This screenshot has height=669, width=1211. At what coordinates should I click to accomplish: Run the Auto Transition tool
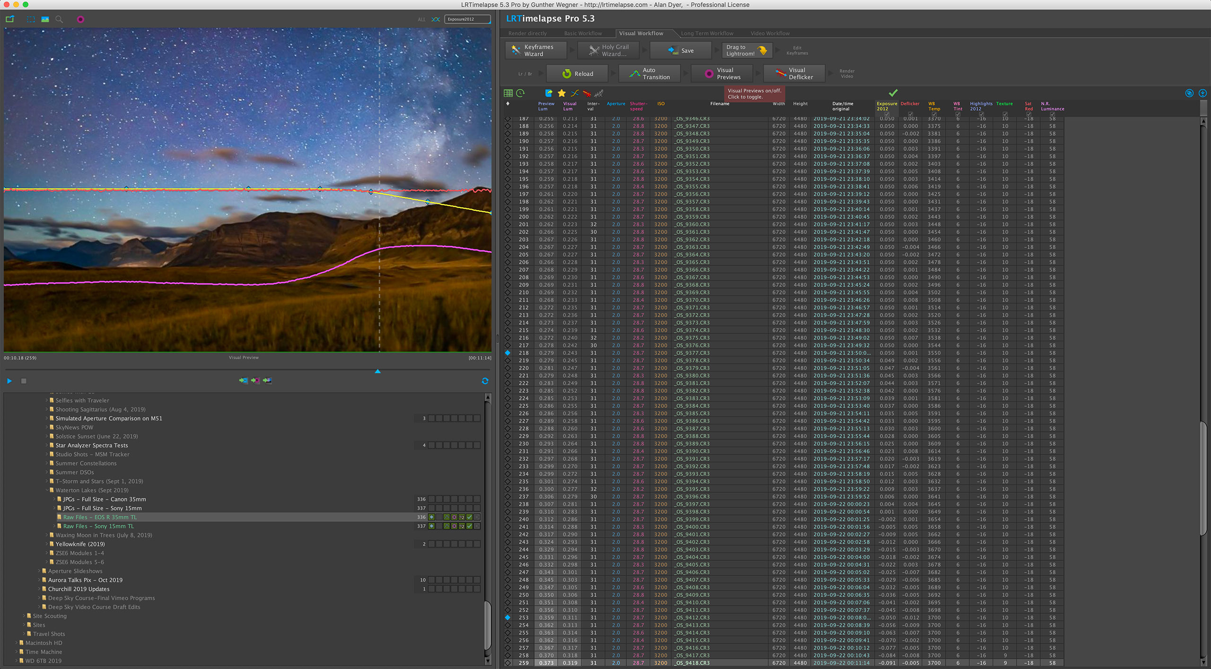tap(649, 73)
